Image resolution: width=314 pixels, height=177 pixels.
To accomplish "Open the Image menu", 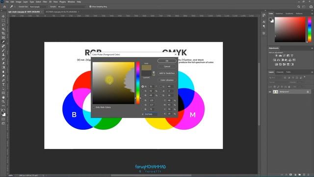I will [19, 2].
